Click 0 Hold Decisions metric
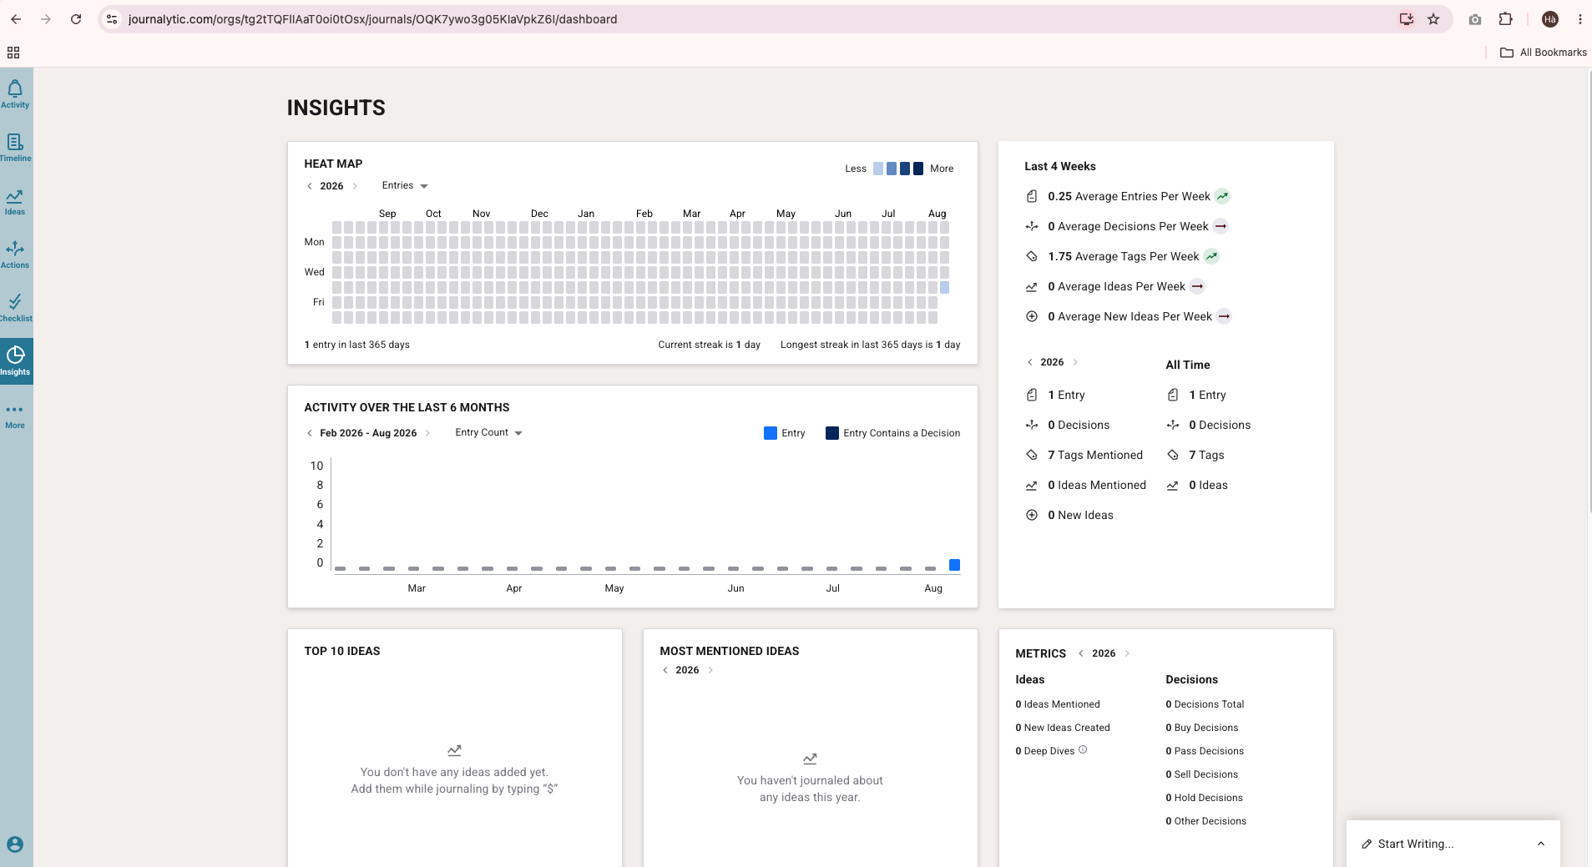Screen dimensions: 1592x867 coord(1205,798)
